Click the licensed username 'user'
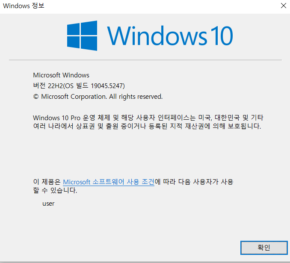 (x=48, y=204)
